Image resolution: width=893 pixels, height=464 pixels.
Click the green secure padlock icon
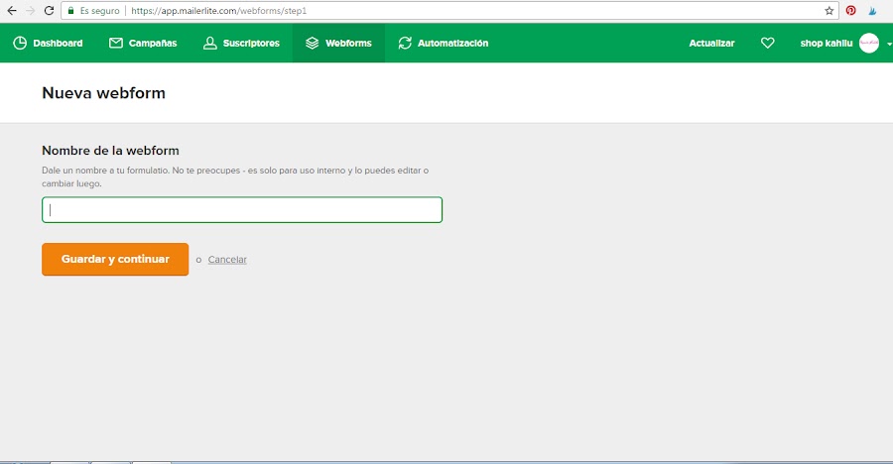[70, 10]
